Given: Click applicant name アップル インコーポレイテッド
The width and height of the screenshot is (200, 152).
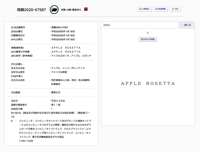Looking at the screenshot, I should click(68, 68).
